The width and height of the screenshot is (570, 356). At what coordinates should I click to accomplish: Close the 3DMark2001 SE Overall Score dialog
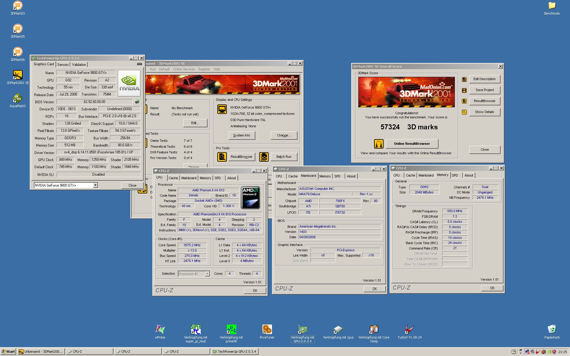(x=500, y=66)
